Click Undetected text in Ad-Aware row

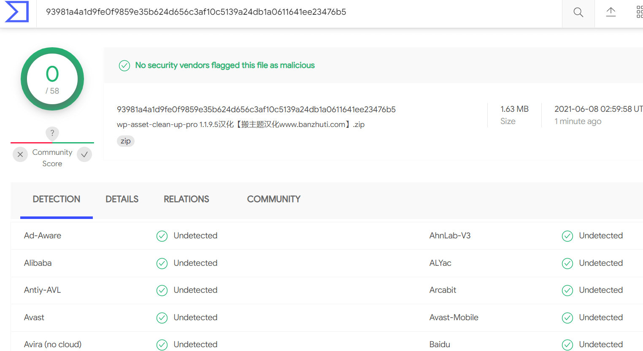tap(195, 235)
